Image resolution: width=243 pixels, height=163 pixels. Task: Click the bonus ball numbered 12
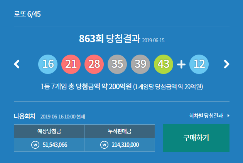pos(199,64)
